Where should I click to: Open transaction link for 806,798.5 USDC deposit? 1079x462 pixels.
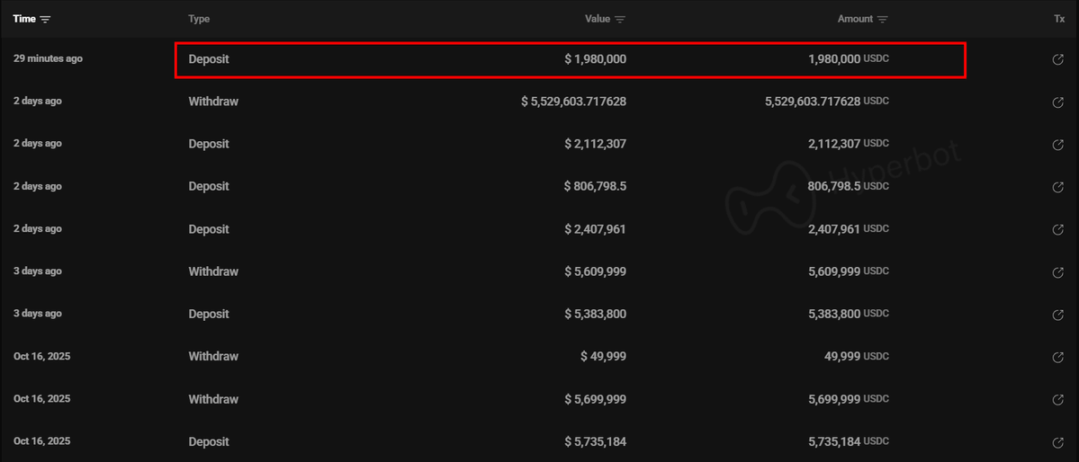coord(1058,187)
